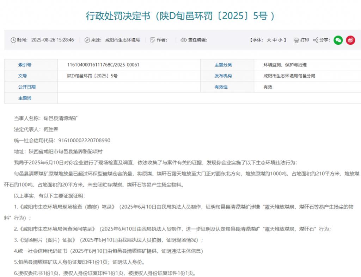Click the 主题分类 table header cell

click(x=223, y=65)
